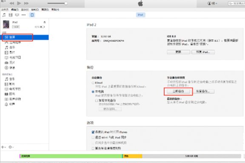245x163 pixels.
Task: Toggle prefer standard definition videos checkbox
Action: [93, 148]
